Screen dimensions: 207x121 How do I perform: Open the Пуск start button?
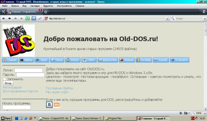(6, 118)
